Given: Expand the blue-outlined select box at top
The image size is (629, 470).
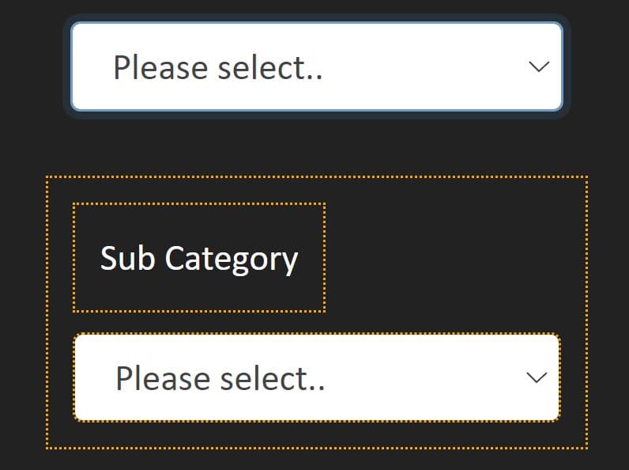Looking at the screenshot, I should tap(317, 66).
